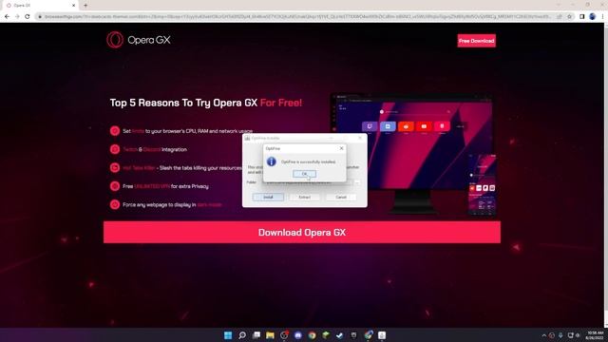The height and width of the screenshot is (342, 608).
Task: Go forward in the browser
Action: (x=17, y=17)
